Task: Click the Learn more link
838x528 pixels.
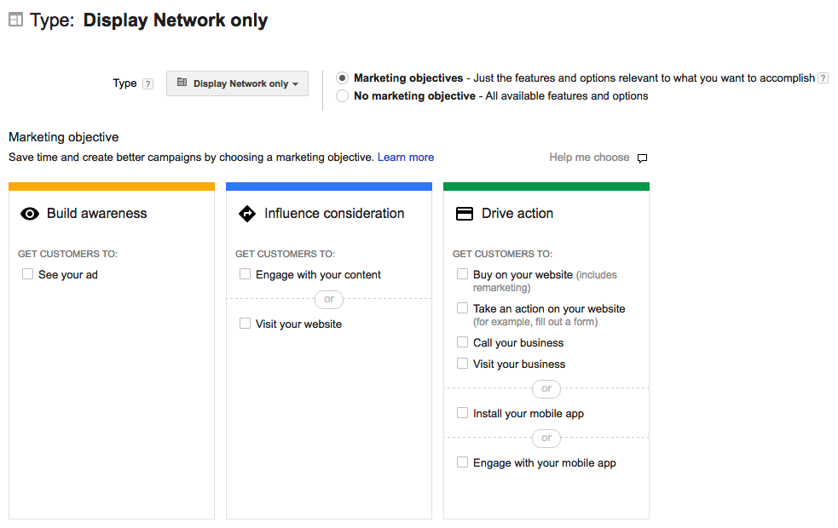Action: point(406,157)
